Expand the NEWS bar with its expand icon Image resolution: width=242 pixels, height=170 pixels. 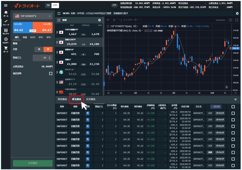pos(59,13)
